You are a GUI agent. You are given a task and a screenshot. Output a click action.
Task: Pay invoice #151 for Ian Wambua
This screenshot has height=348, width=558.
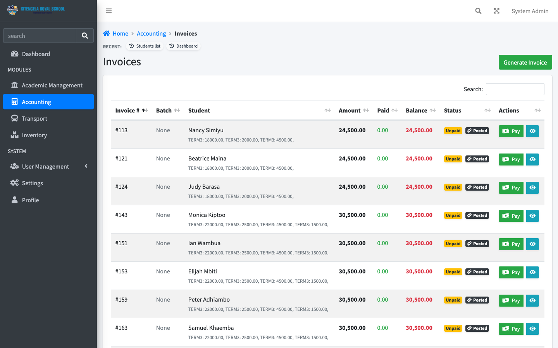511,244
